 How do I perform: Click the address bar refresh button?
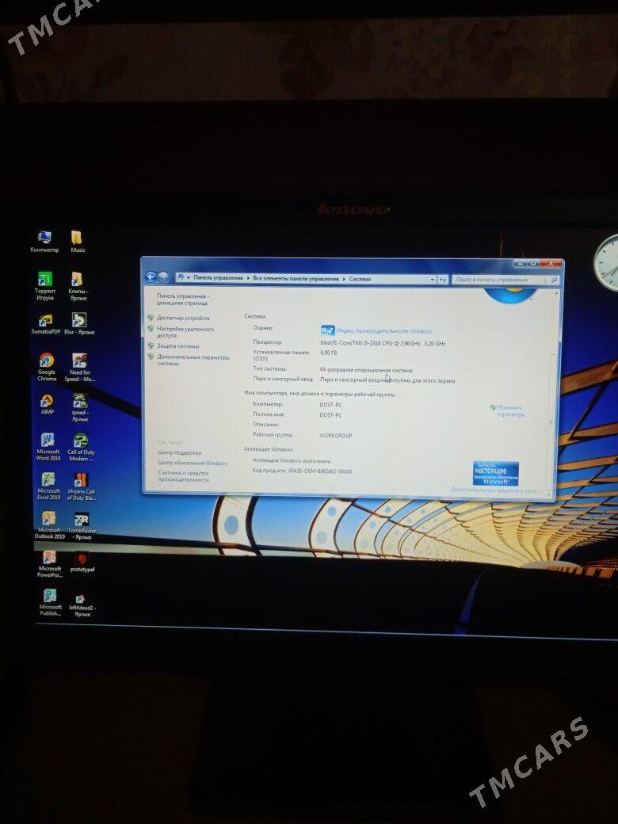442,279
